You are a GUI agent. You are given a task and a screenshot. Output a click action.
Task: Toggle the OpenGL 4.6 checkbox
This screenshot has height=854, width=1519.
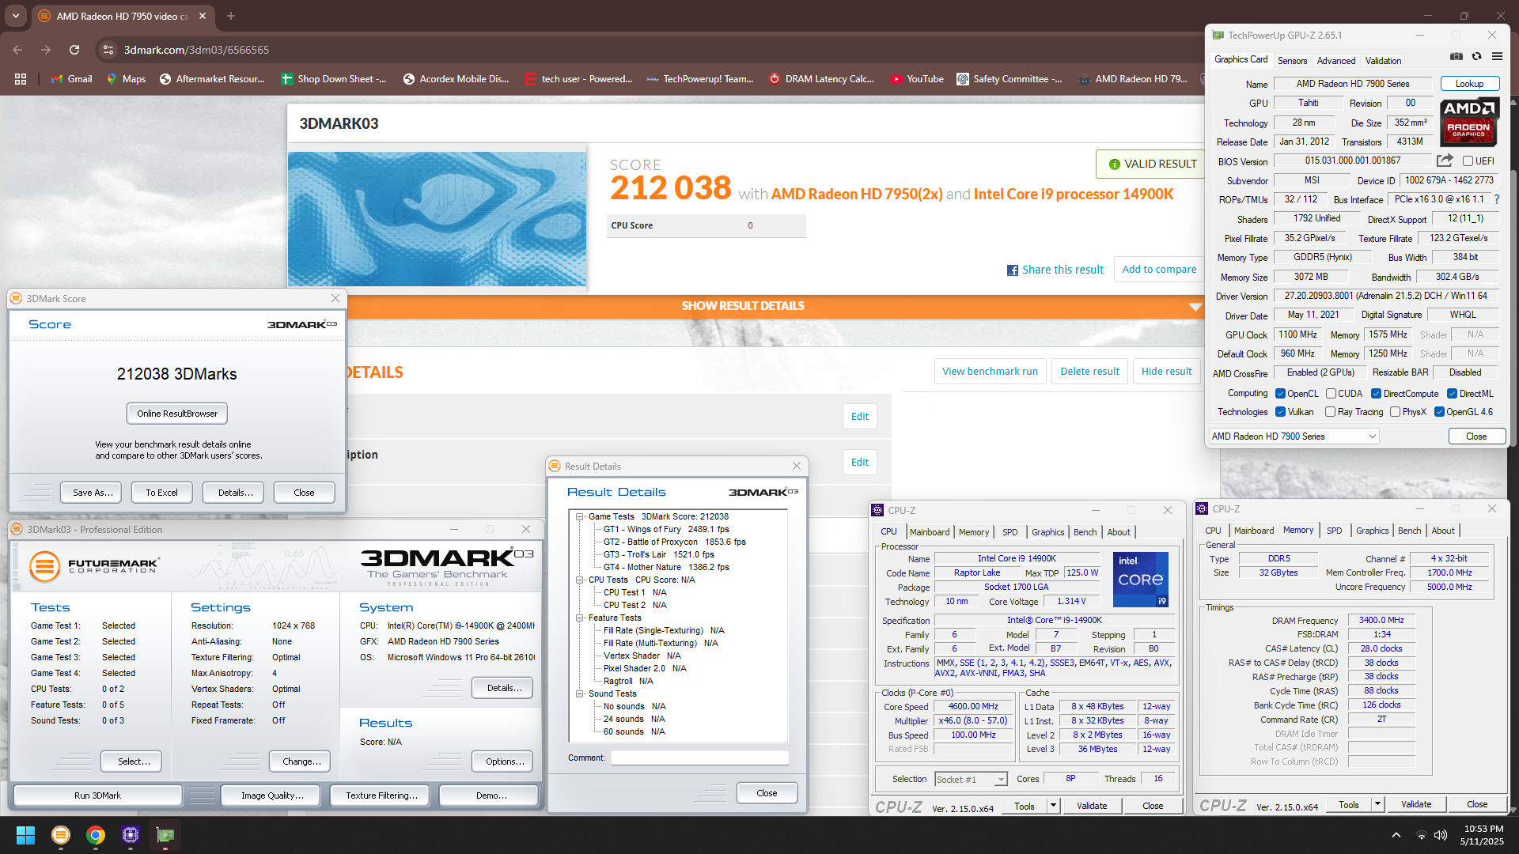[1439, 412]
